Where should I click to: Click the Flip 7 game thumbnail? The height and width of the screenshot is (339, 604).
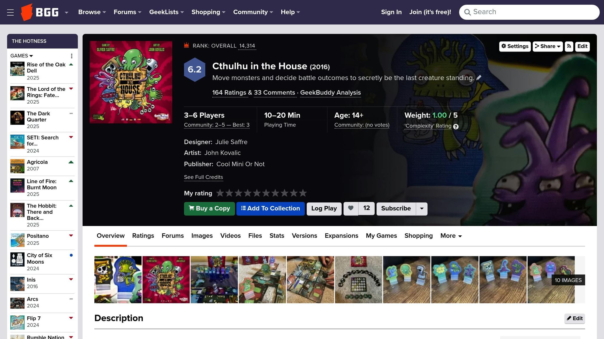[17, 323]
